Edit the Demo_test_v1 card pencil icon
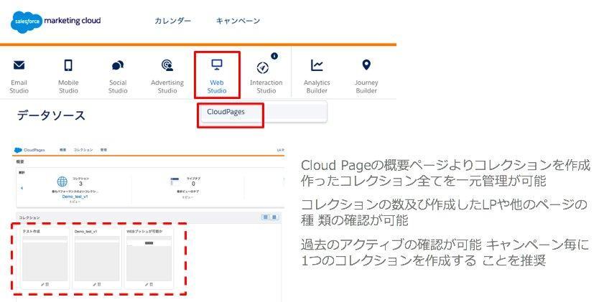The height and width of the screenshot is (302, 604). coord(95,285)
